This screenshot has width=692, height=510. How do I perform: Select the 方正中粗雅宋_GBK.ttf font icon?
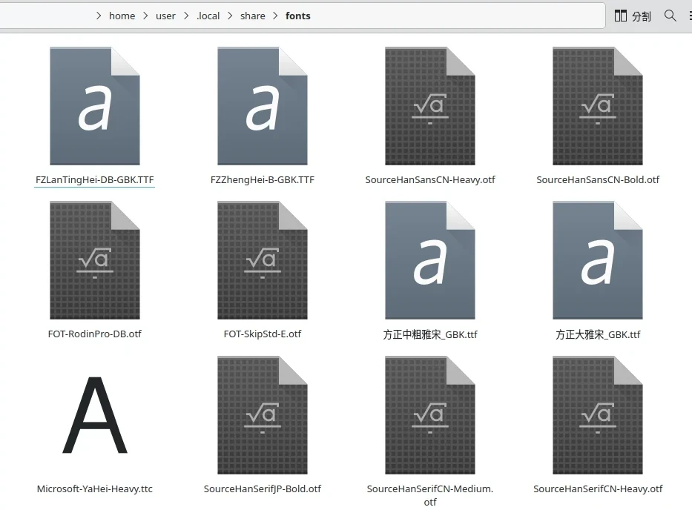click(x=429, y=260)
